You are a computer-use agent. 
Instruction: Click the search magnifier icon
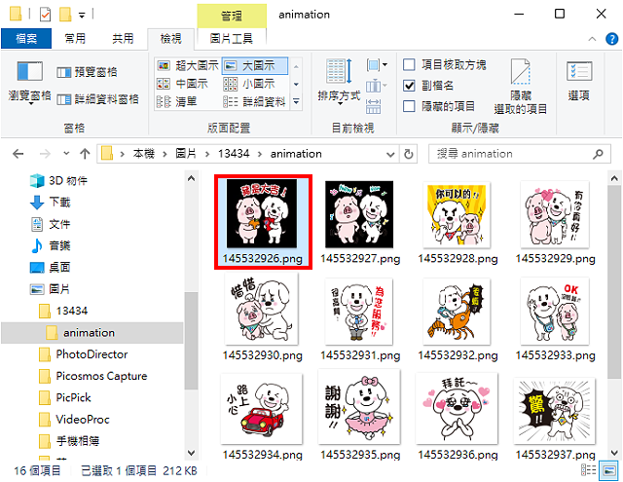[x=598, y=154]
